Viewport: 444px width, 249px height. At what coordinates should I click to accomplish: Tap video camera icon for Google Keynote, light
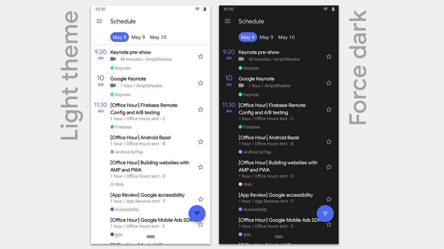pyautogui.click(x=113, y=86)
